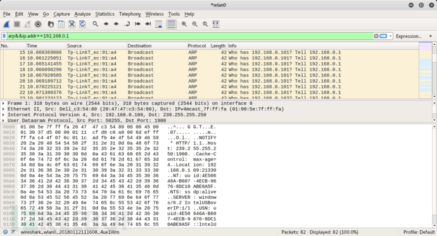Open find packet magnifier
Image resolution: width=437 pixels, height=236 pixels.
tap(95, 24)
